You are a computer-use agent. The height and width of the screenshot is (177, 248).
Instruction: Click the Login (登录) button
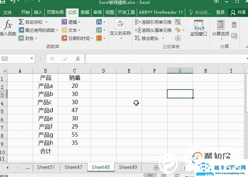[220, 12]
